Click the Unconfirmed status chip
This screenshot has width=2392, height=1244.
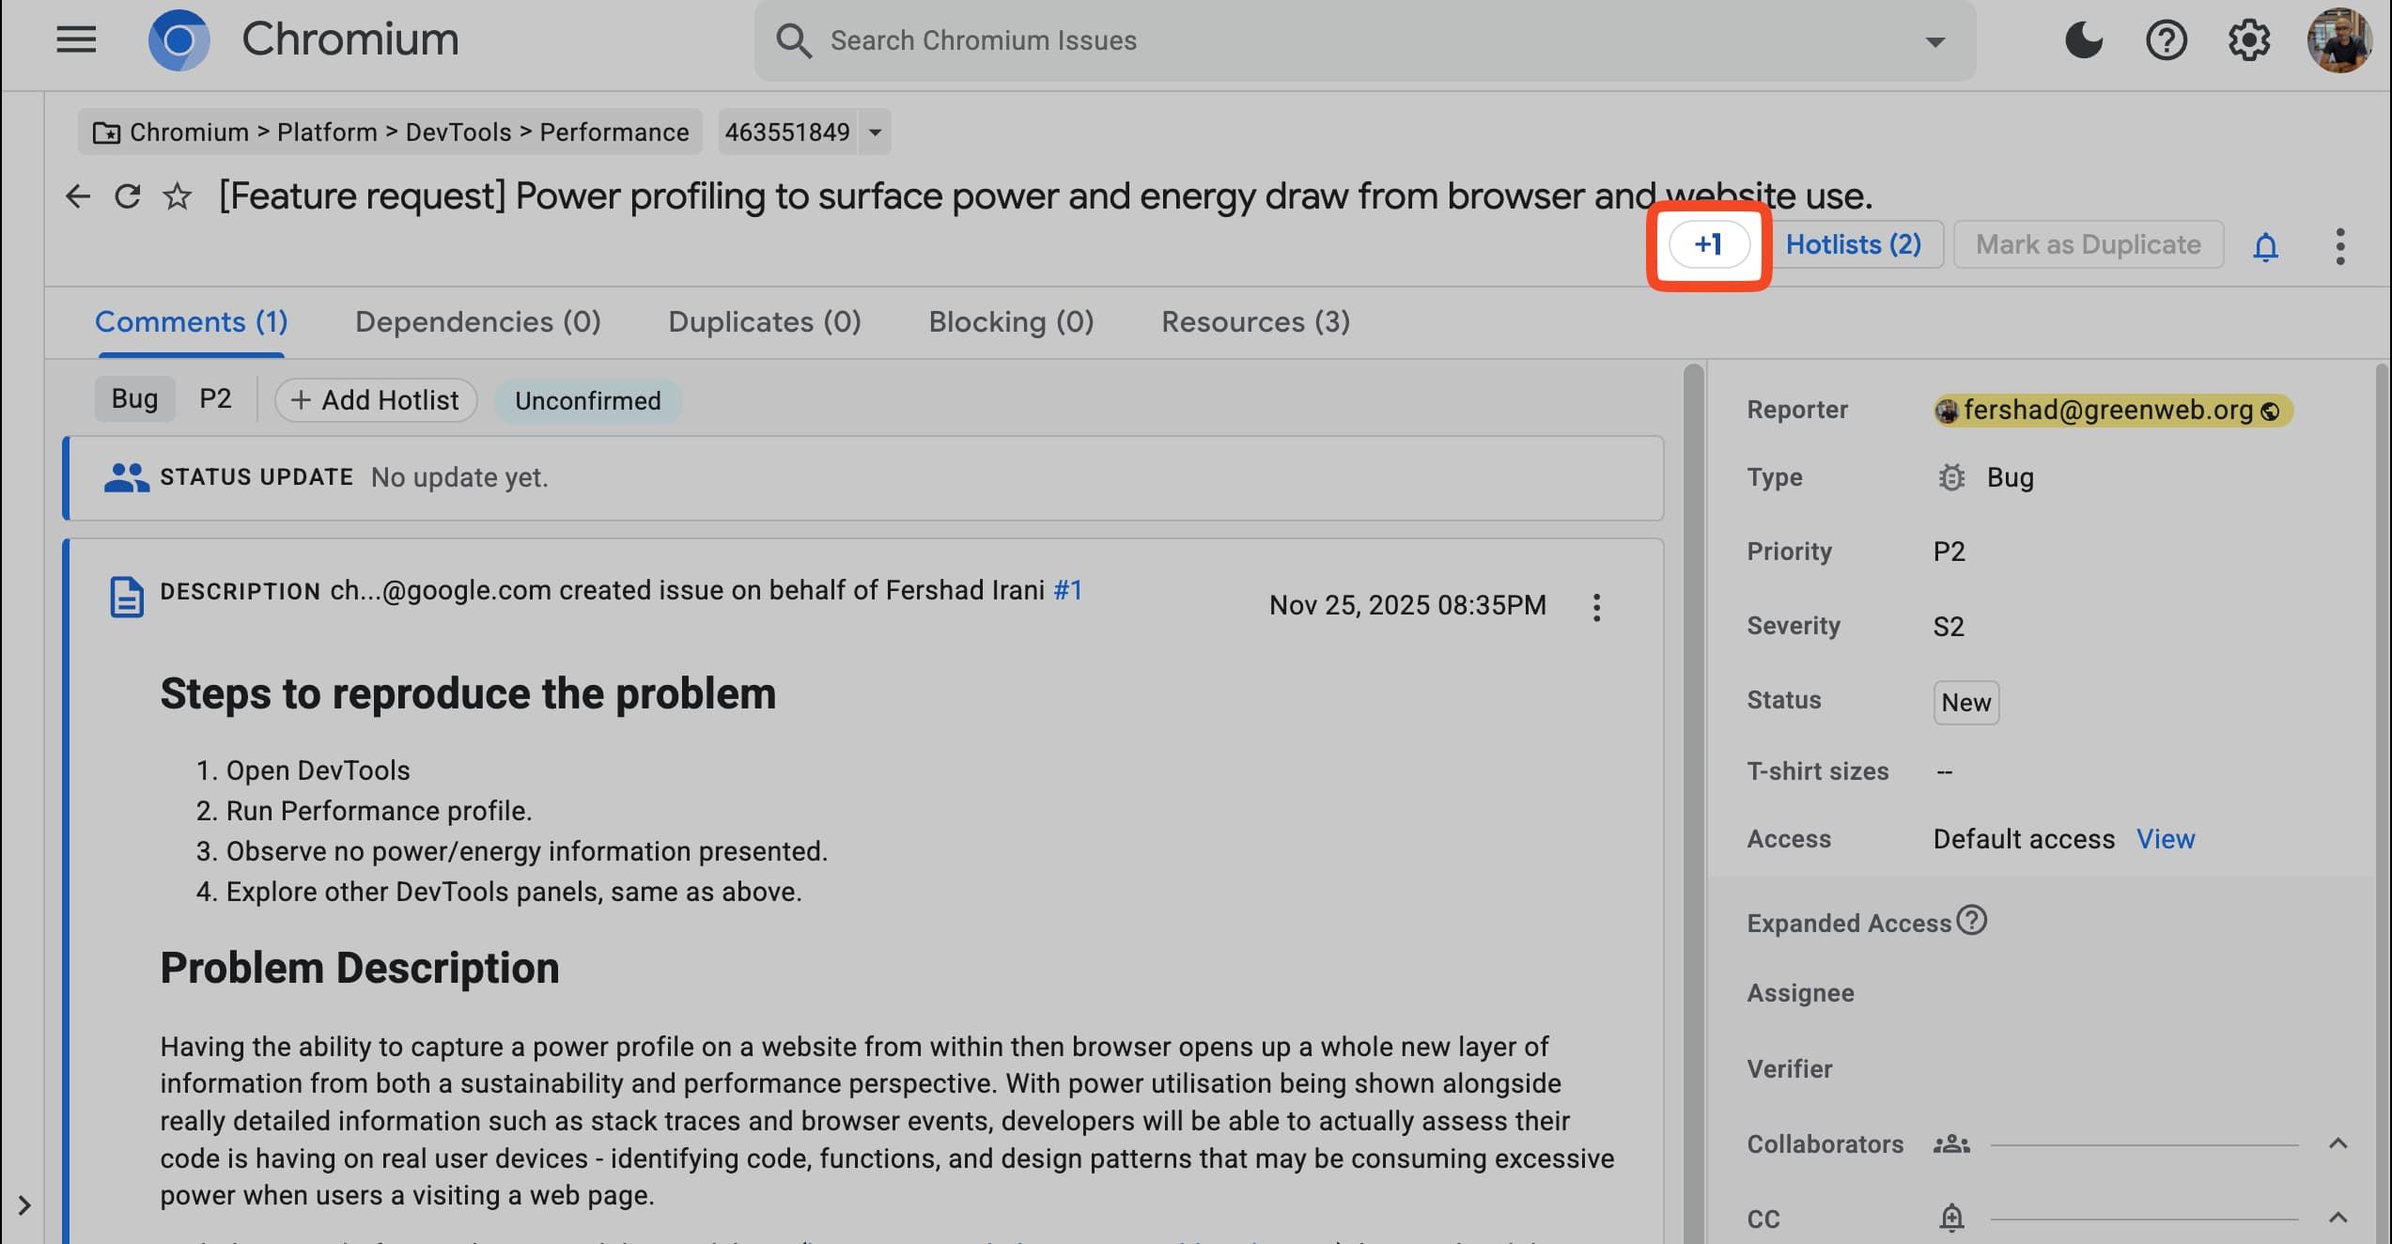click(x=587, y=401)
